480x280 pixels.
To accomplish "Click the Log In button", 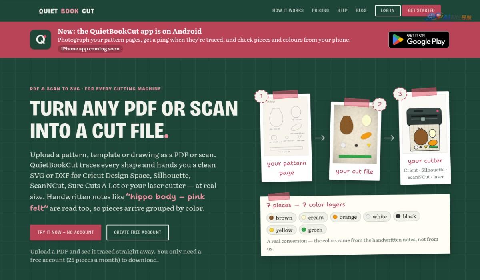I will pyautogui.click(x=388, y=10).
